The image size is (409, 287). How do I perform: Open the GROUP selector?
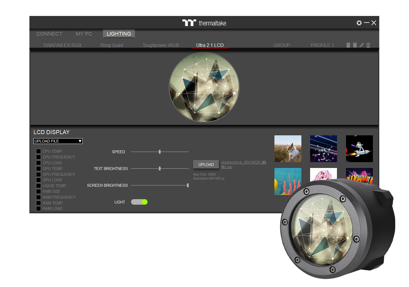(282, 45)
